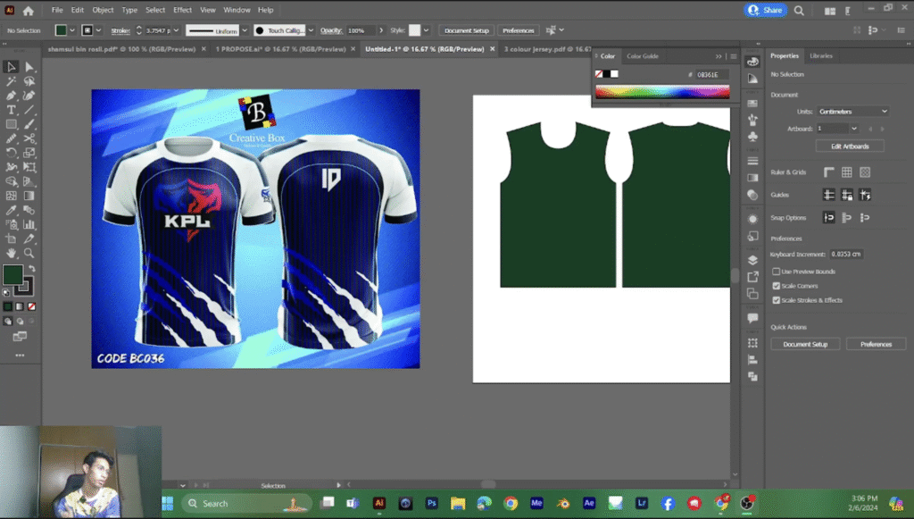Select the Hand tool
Image resolution: width=914 pixels, height=519 pixels.
click(11, 253)
